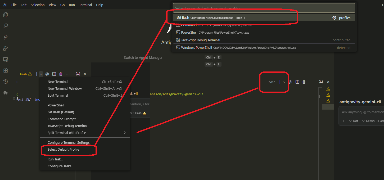The height and width of the screenshot is (180, 384).
Task: Open the Extensions view
Action: 5,70
